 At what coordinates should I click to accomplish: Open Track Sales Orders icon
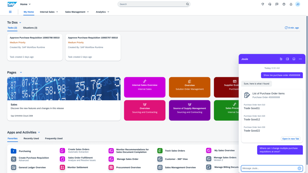click(x=160, y=151)
